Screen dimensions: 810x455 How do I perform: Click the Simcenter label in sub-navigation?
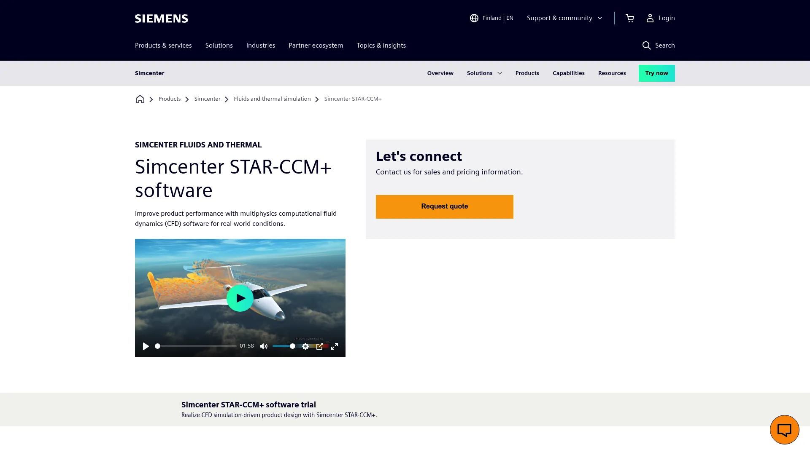(150, 73)
